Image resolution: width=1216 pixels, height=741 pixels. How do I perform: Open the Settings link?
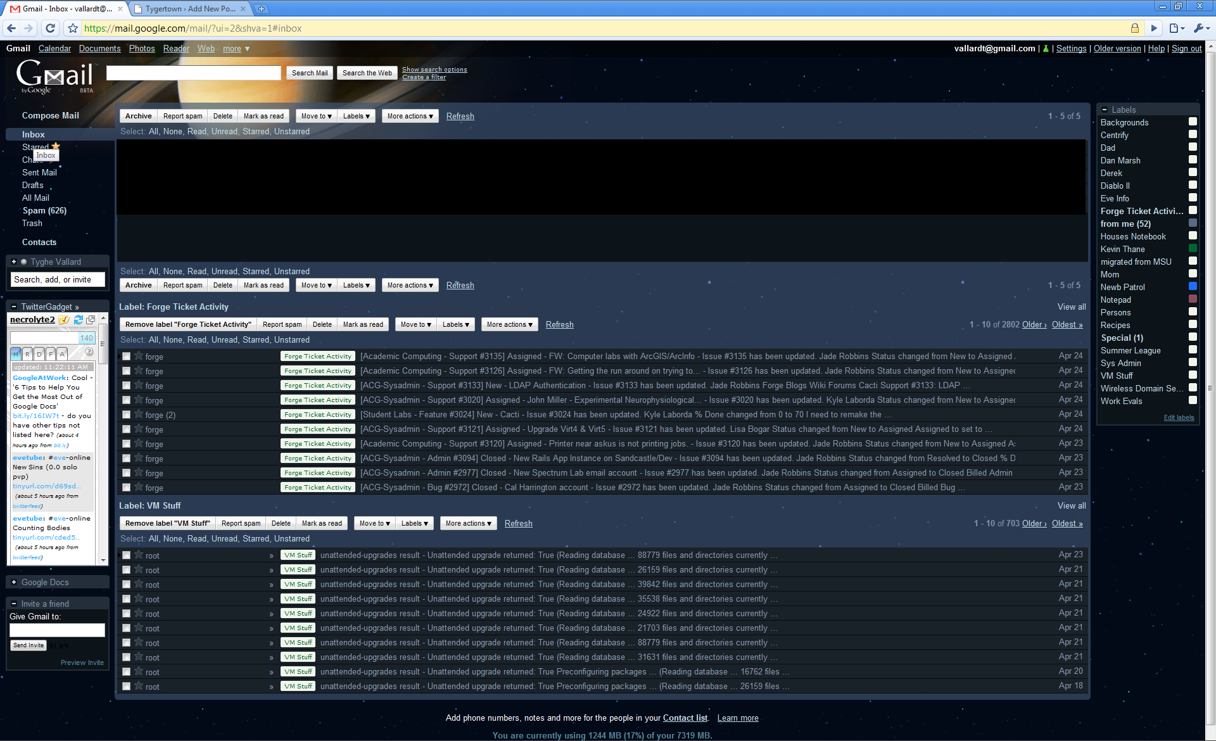[x=1071, y=49]
